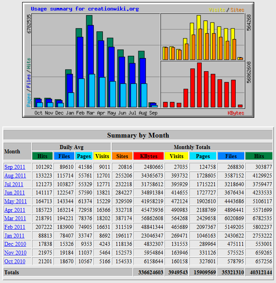276x283 pixels.
Task: Click the green Hits header under Daily Avg
Action: (42, 156)
